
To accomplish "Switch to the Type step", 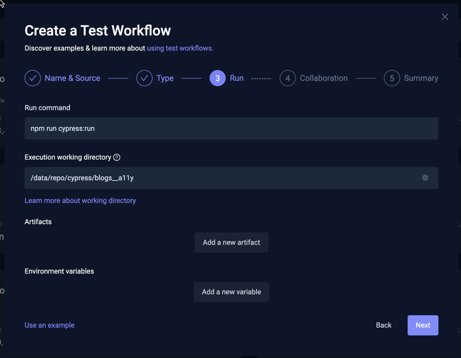I will click(165, 78).
